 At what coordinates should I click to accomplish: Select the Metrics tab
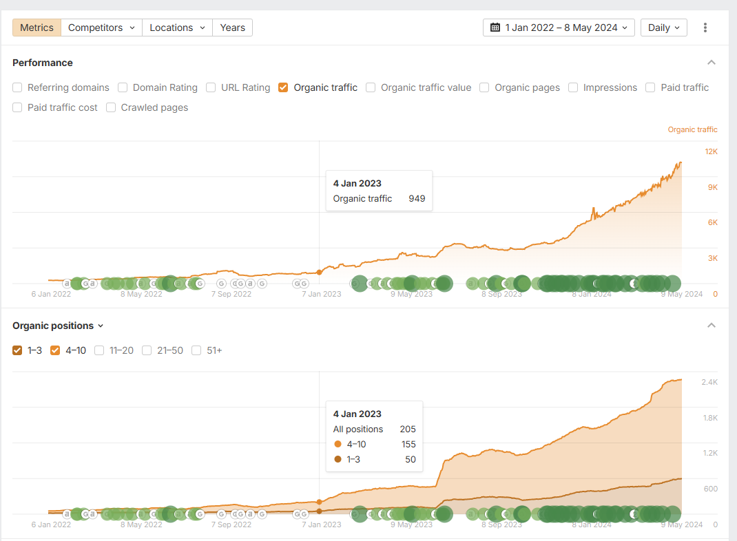[37, 28]
